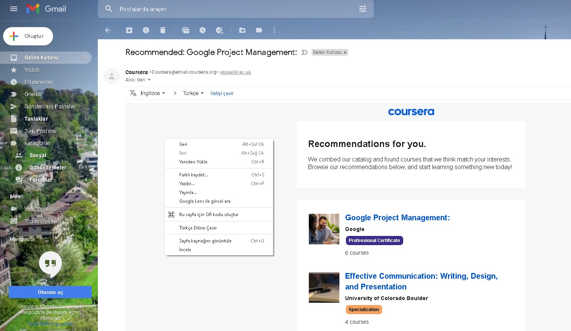This screenshot has width=571, height=331.
Task: Open more message actions with the three-dot icon
Action: 274,30
